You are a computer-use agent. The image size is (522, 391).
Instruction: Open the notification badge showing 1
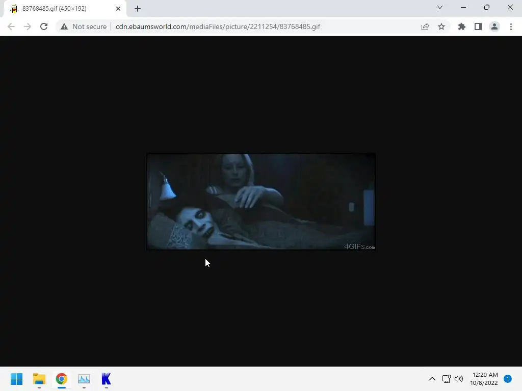tap(507, 379)
